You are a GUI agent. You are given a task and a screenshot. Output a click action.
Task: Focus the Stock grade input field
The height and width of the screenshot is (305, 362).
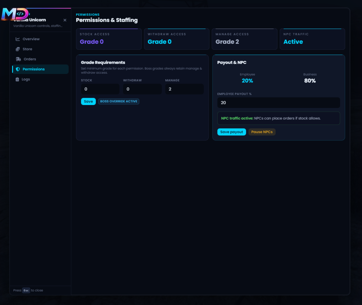[x=100, y=89]
